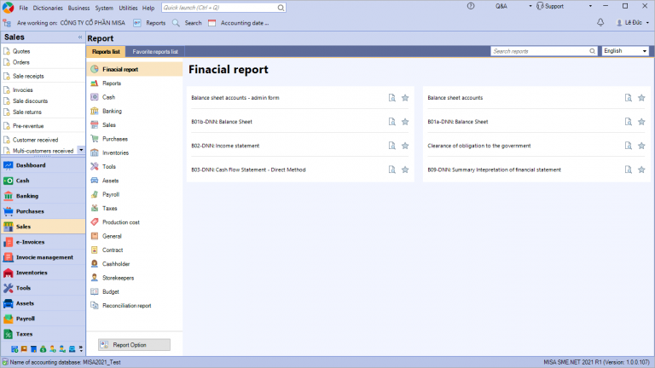Switch to the Favorite reports list tab
The height and width of the screenshot is (368, 655).
pos(155,52)
